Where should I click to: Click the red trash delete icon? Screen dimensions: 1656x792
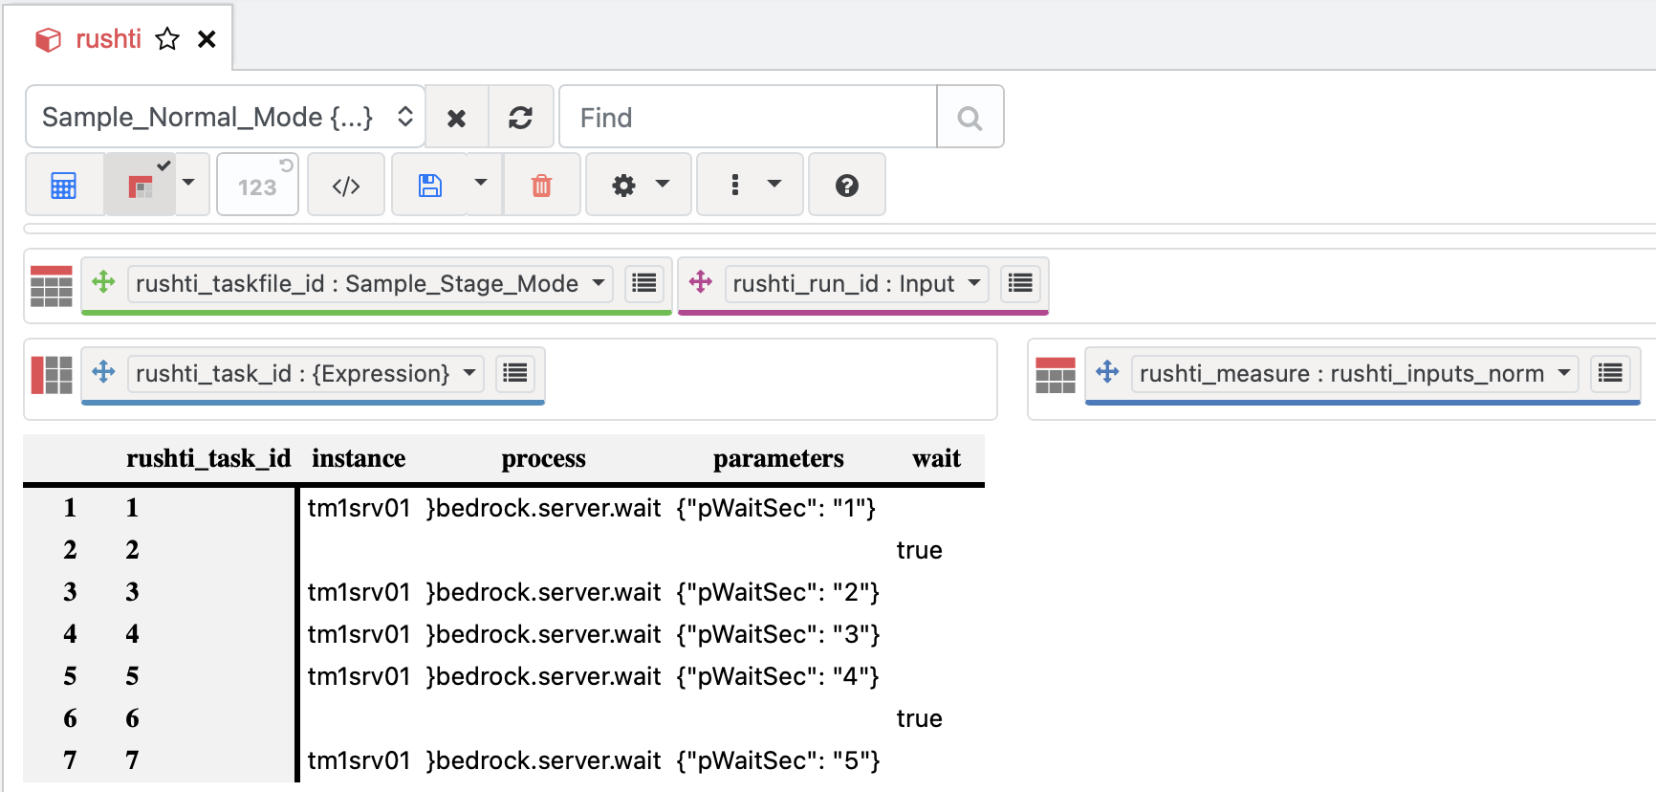[541, 186]
